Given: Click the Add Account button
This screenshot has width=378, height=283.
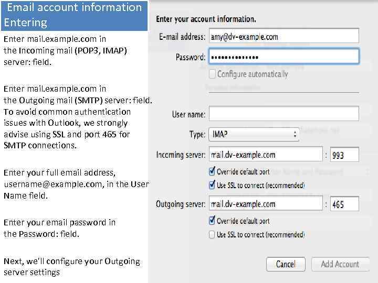Looking at the screenshot, I should pyautogui.click(x=340, y=264).
